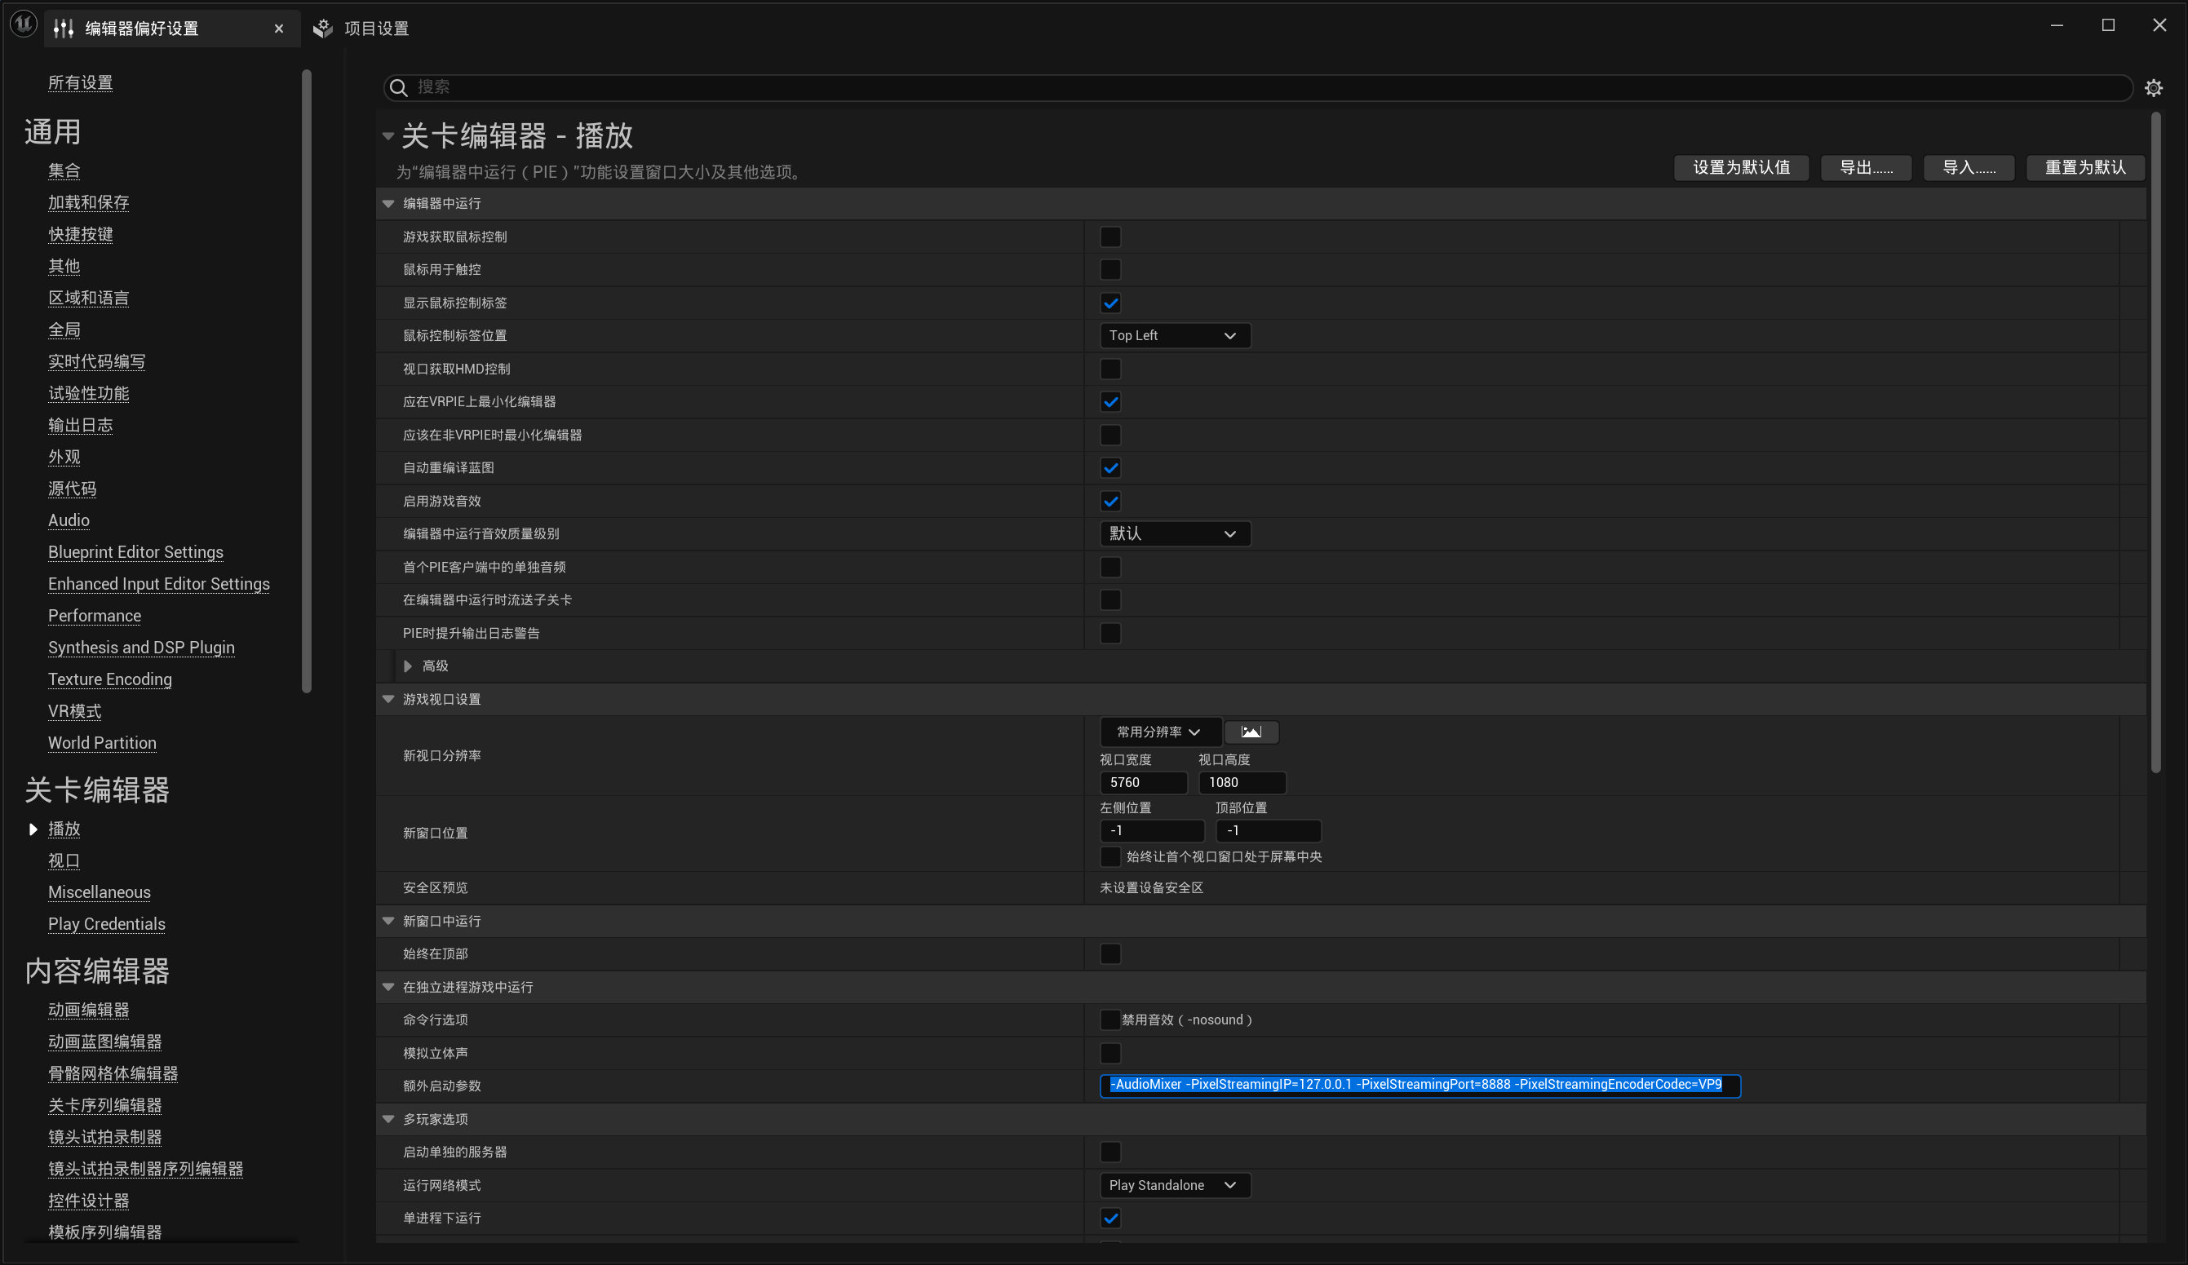
Task: Switch to the 项目设置 tab
Action: point(375,29)
